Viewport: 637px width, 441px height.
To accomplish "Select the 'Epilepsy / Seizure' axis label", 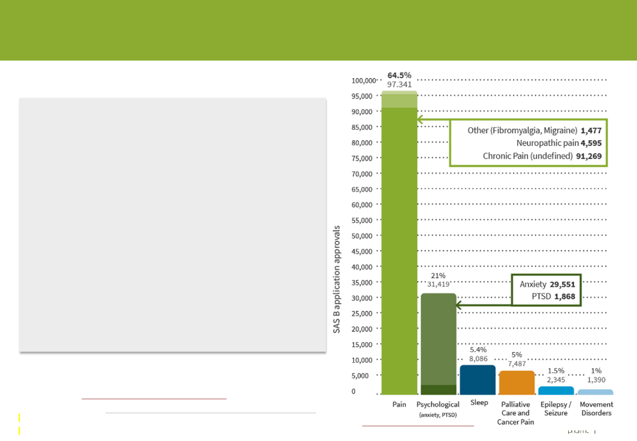I will [556, 409].
